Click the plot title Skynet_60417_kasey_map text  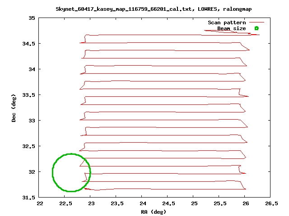154,9
